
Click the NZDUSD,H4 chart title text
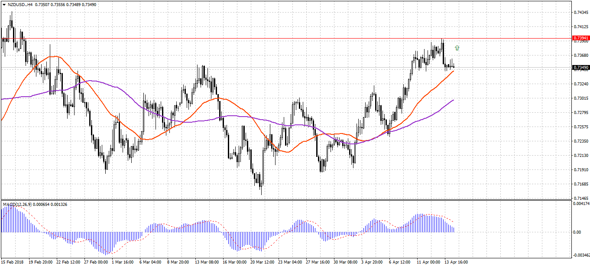[x=20, y=4]
